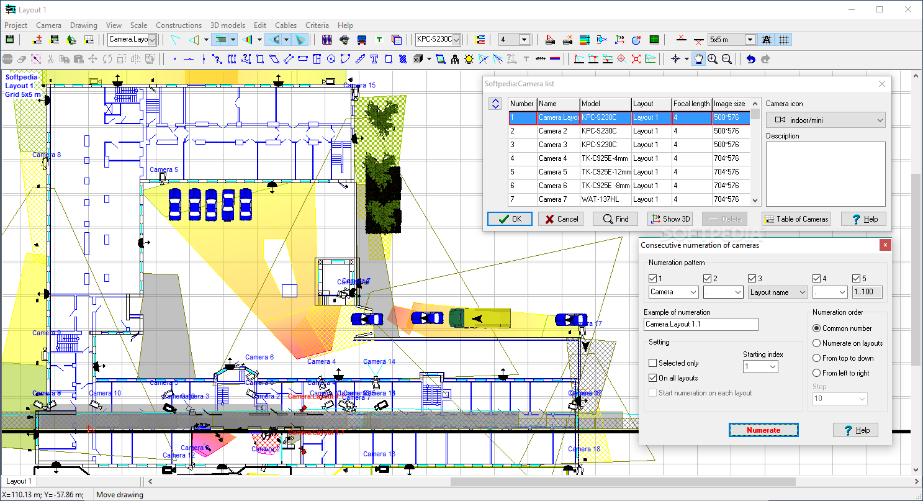
Task: Click the green monitor screen icon
Action: pyautogui.click(x=654, y=40)
